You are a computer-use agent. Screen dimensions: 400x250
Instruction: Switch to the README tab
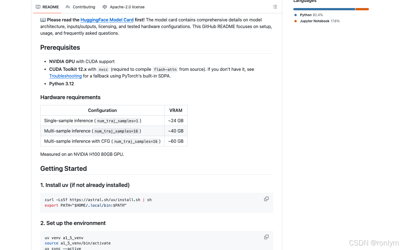[x=47, y=7]
